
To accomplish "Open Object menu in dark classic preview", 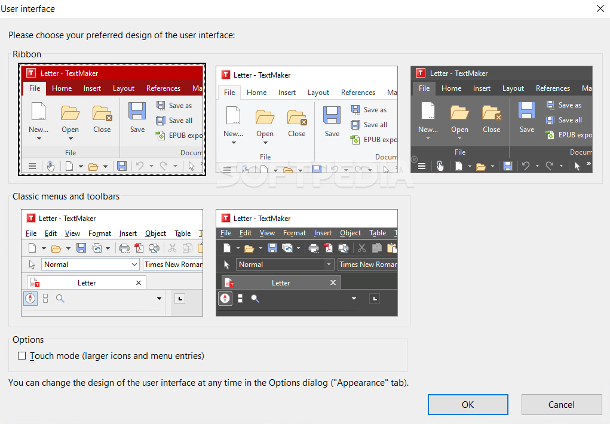I will click(350, 233).
